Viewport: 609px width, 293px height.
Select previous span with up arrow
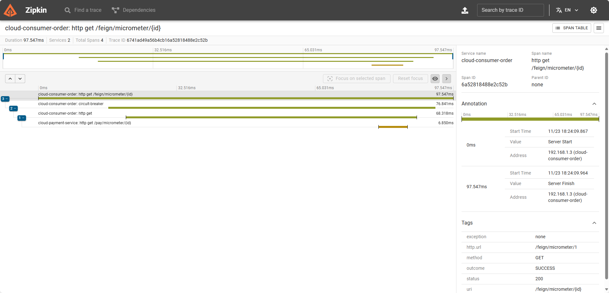point(10,79)
